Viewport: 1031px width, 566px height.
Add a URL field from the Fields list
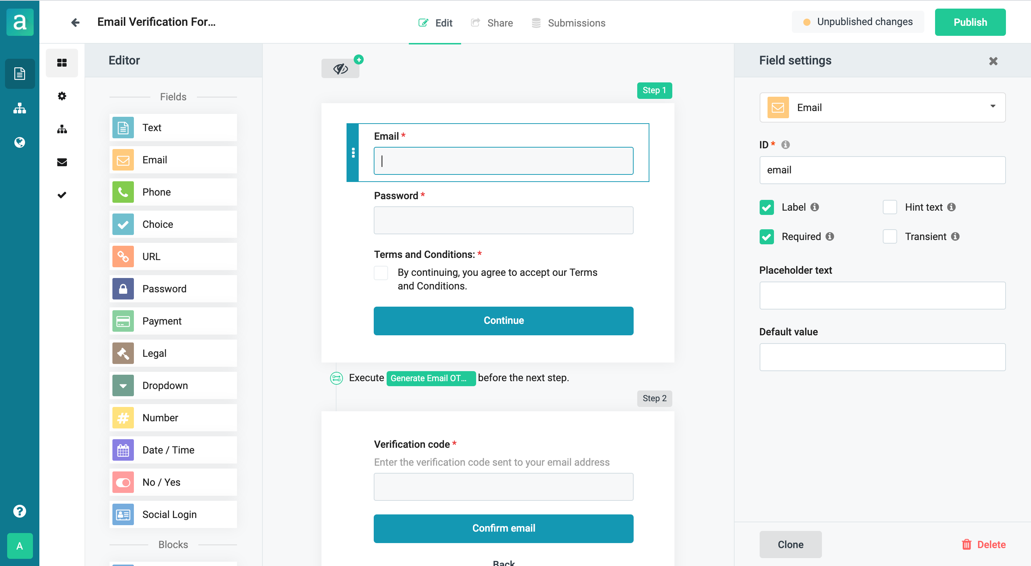click(x=173, y=257)
